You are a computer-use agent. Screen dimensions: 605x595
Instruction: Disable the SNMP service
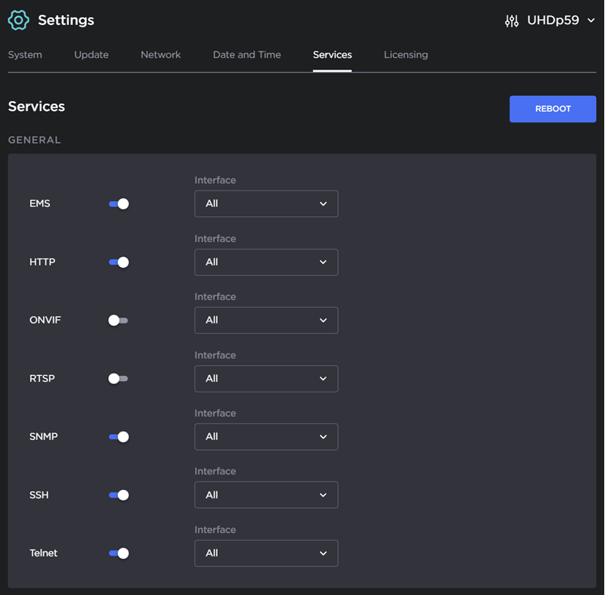(x=118, y=436)
